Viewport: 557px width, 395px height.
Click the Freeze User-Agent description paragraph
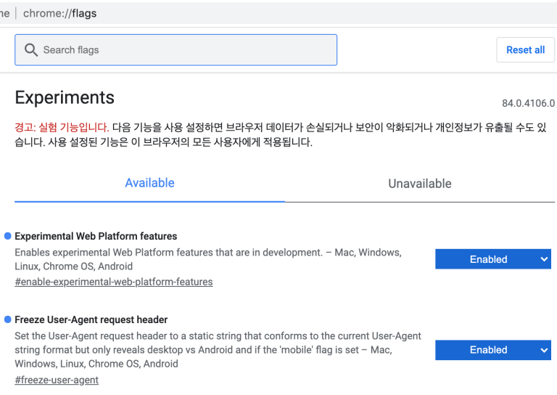pos(218,350)
